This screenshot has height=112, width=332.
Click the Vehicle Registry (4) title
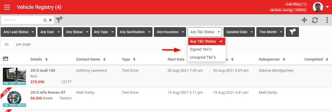39,7
